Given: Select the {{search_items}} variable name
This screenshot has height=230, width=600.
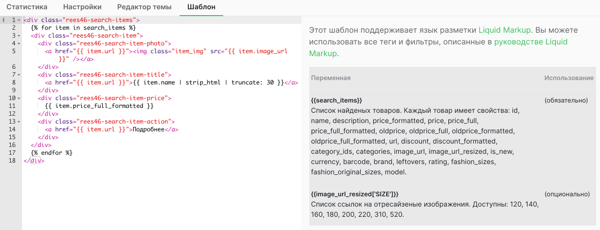Looking at the screenshot, I should 337,100.
